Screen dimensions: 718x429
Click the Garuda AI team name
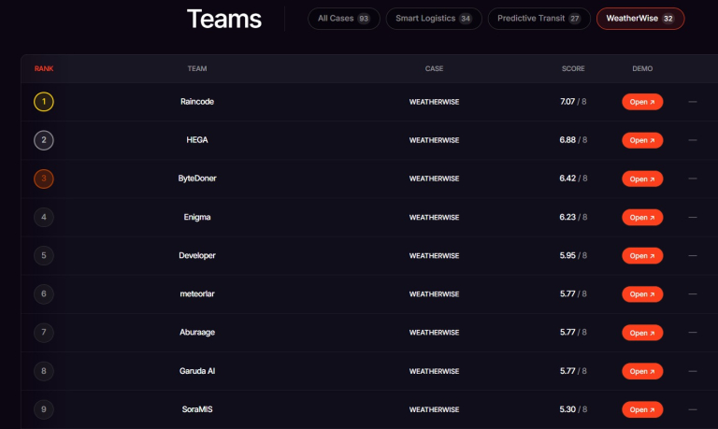197,371
